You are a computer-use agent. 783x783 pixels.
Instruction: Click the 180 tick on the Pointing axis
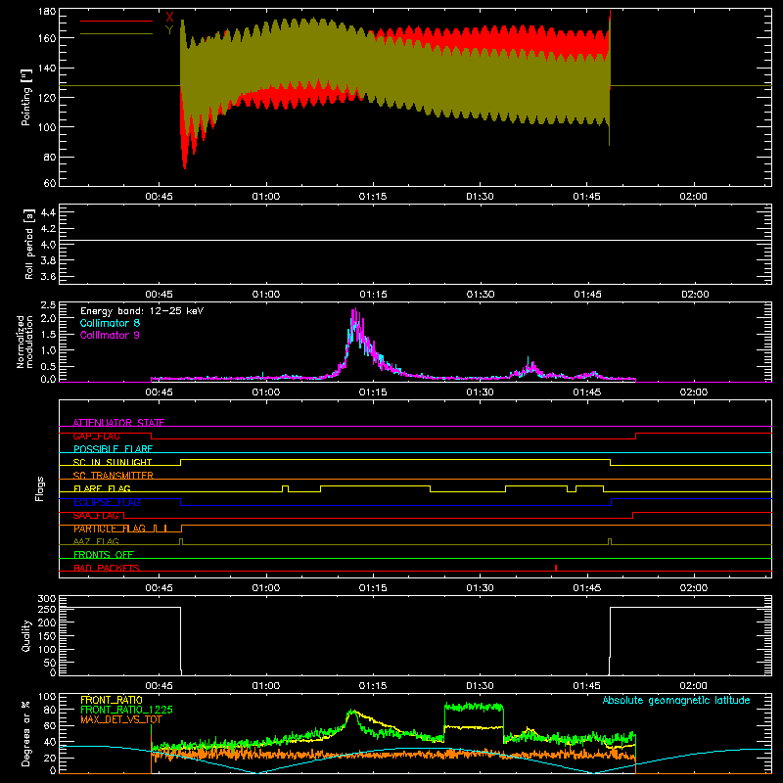47,12
